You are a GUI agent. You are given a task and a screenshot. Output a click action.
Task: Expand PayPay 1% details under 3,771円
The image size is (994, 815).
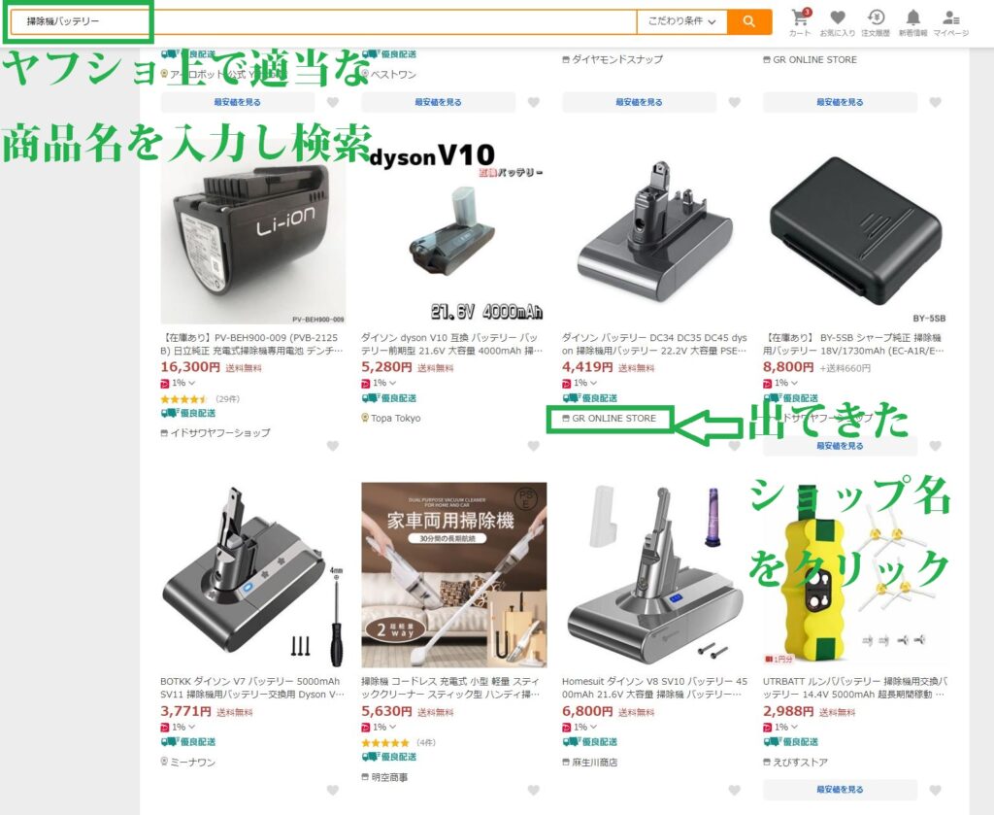pos(179,727)
